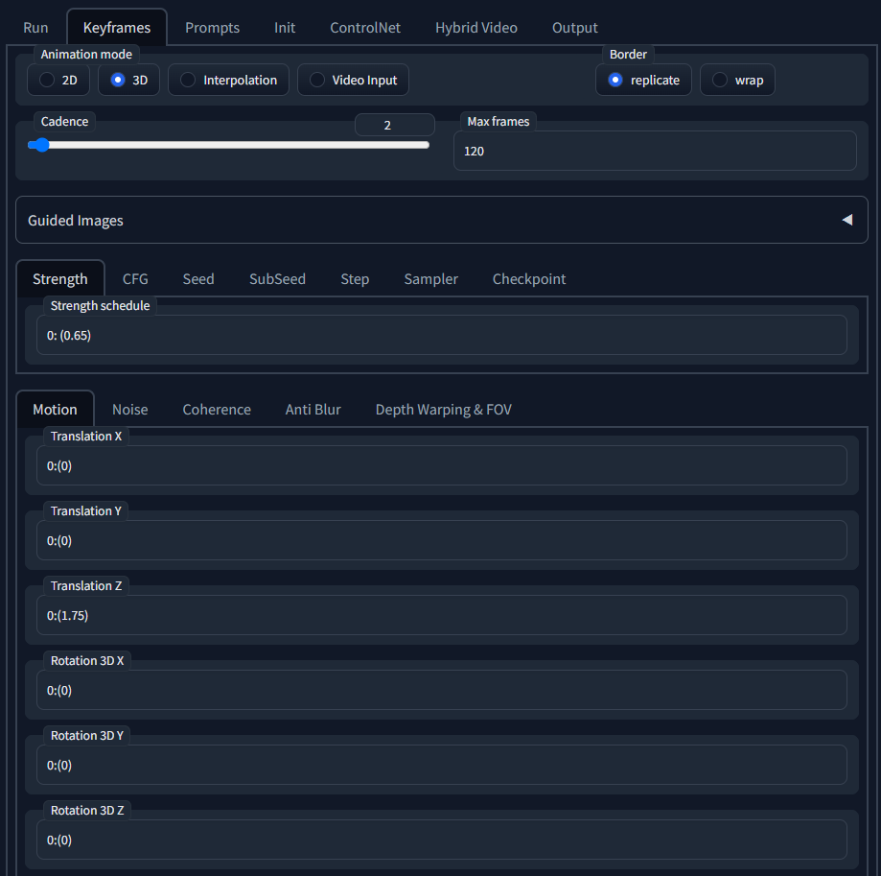This screenshot has height=876, width=881.
Task: Choose Interpolation animation mode
Action: pyautogui.click(x=229, y=80)
